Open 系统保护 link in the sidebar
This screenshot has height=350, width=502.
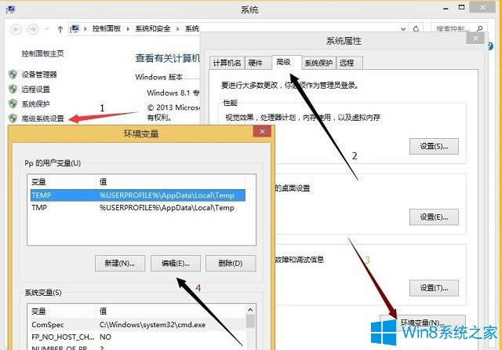click(x=35, y=104)
